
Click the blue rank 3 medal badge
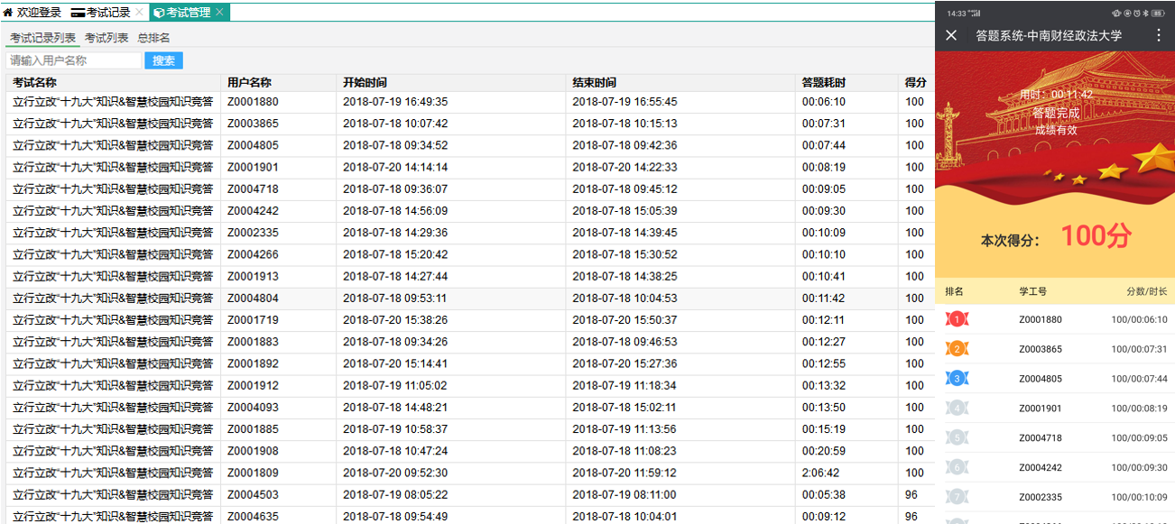pyautogui.click(x=957, y=379)
